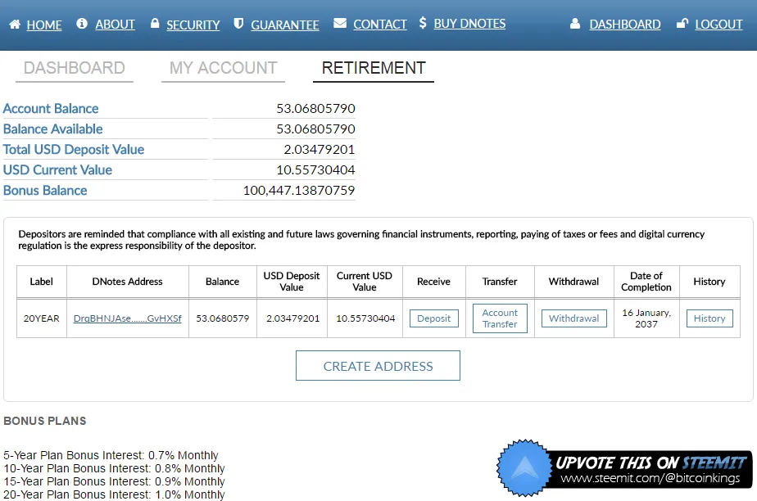Click the unlock icon beside LOGOUT
This screenshot has width=757, height=501.
click(682, 23)
